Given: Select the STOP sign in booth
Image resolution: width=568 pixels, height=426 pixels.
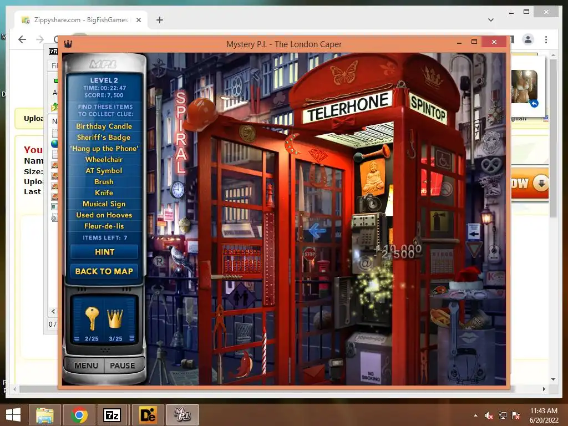Looking at the screenshot, I should coord(310,254).
